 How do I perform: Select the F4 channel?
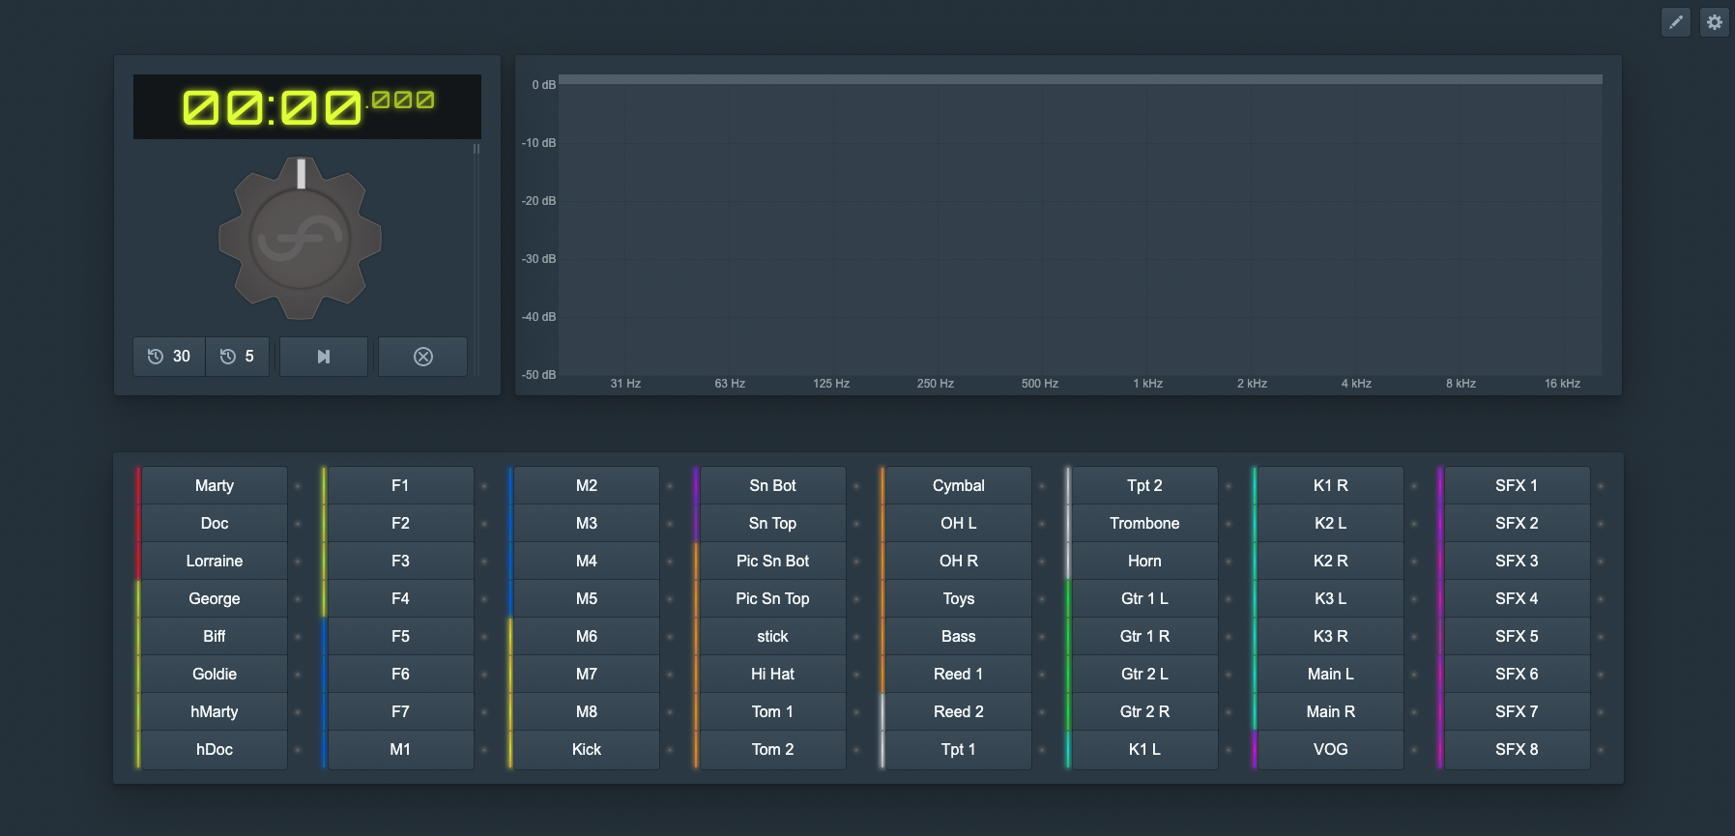point(400,598)
